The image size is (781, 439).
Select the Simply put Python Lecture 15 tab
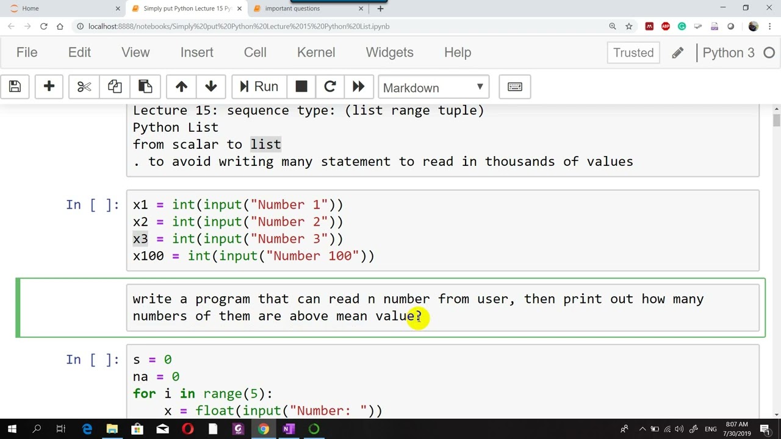[x=187, y=9]
